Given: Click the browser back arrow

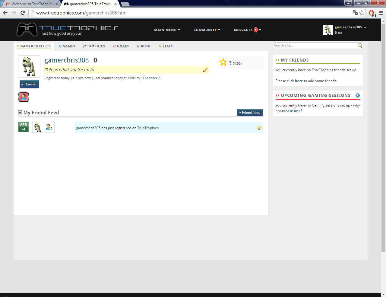Looking at the screenshot, I should [x=5, y=13].
